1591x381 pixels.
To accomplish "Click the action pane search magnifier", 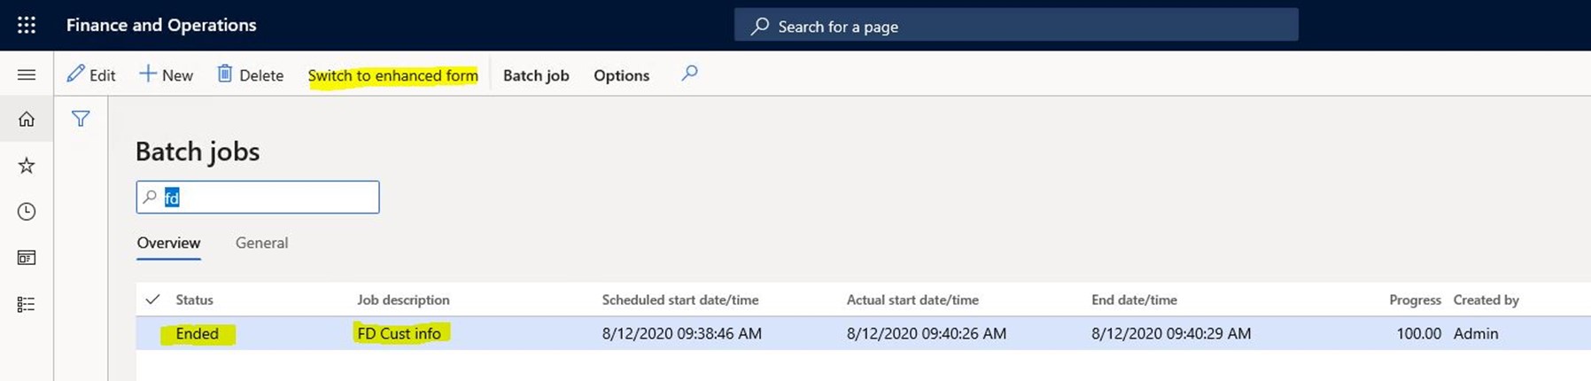I will coord(689,74).
